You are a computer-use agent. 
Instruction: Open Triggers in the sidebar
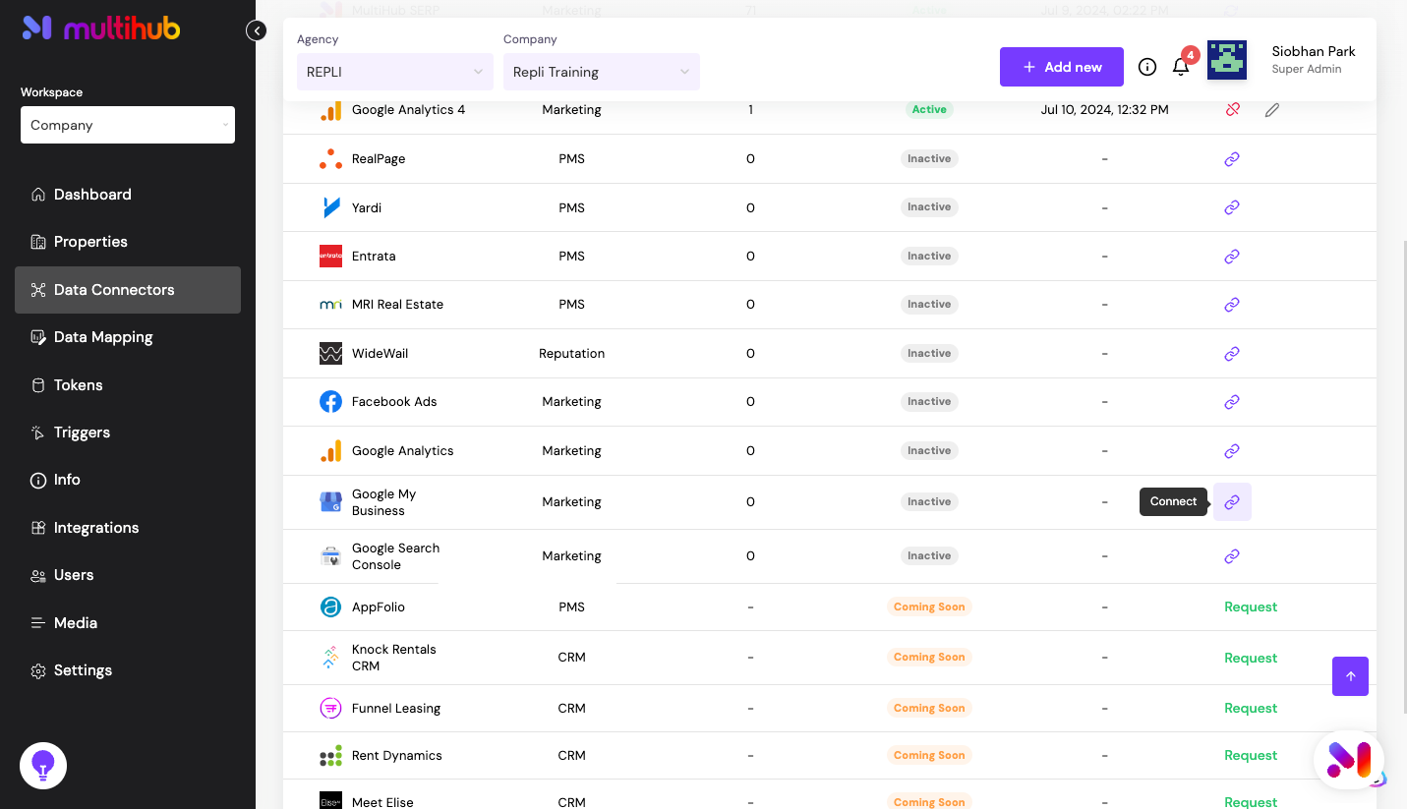point(128,433)
